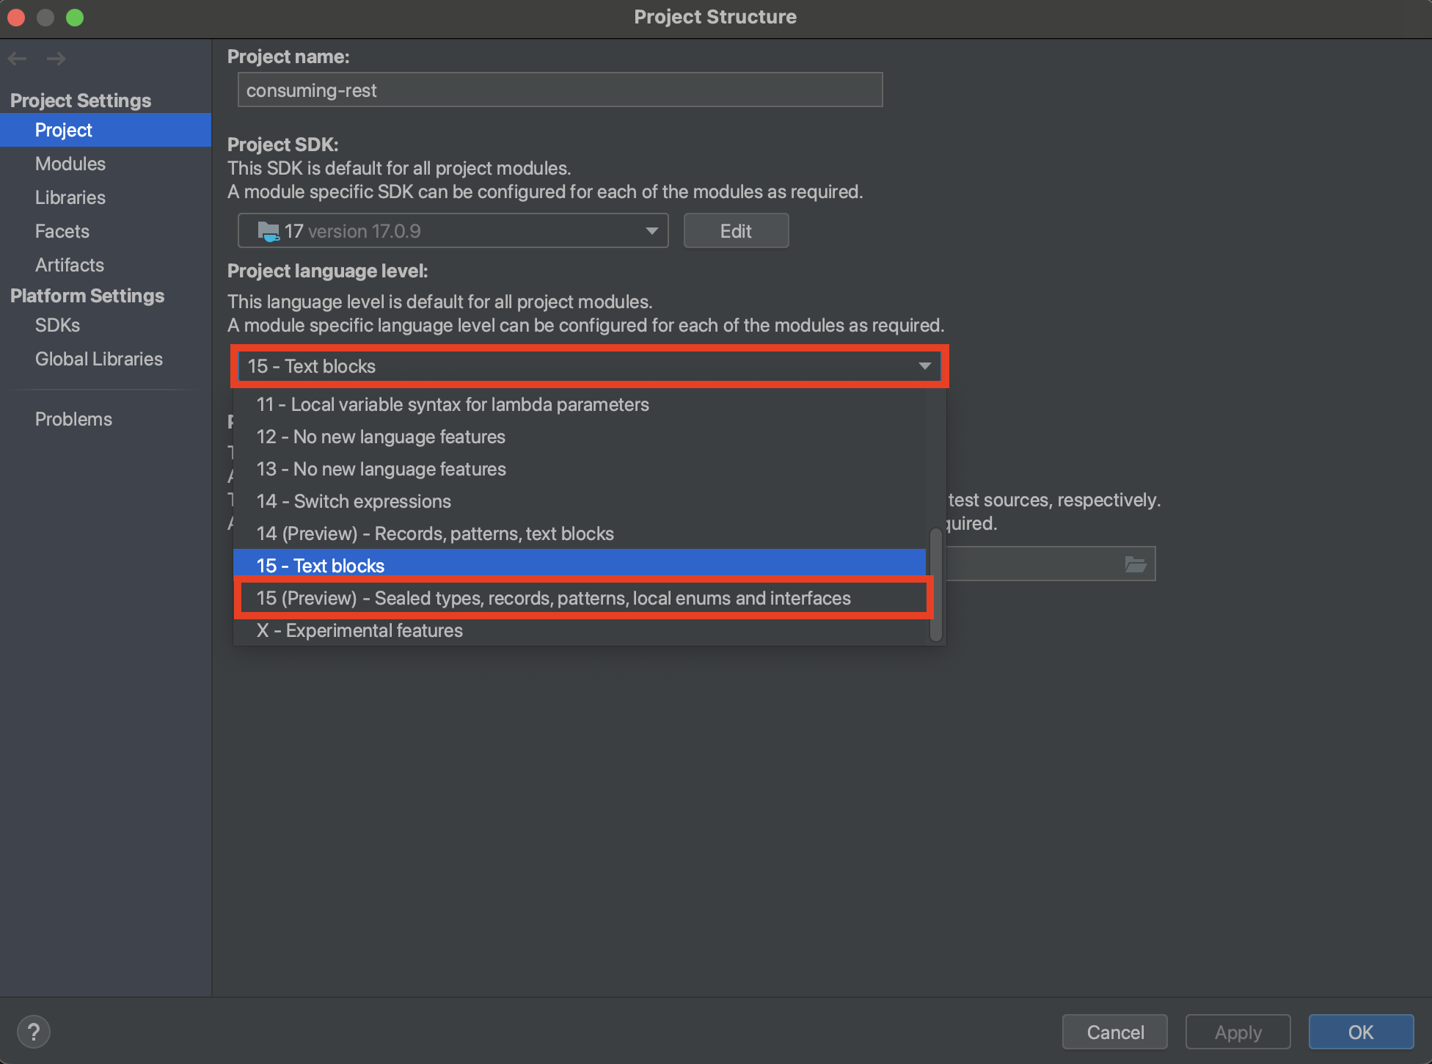Select 15 (Preview) Sealed types option
1432x1064 pixels.
pos(553,598)
